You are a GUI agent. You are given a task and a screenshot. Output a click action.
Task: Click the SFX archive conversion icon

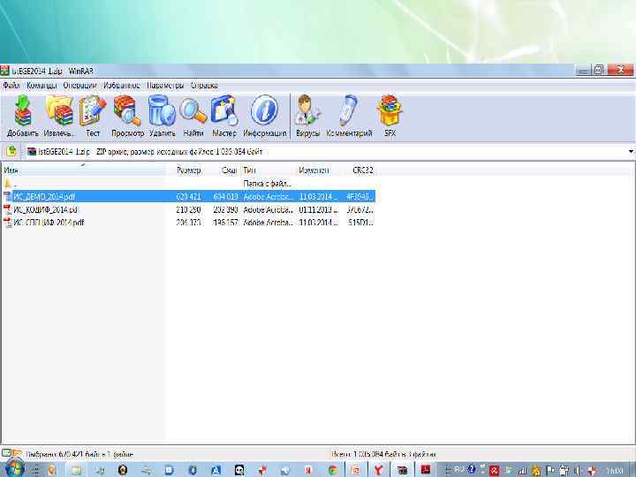coord(390,117)
